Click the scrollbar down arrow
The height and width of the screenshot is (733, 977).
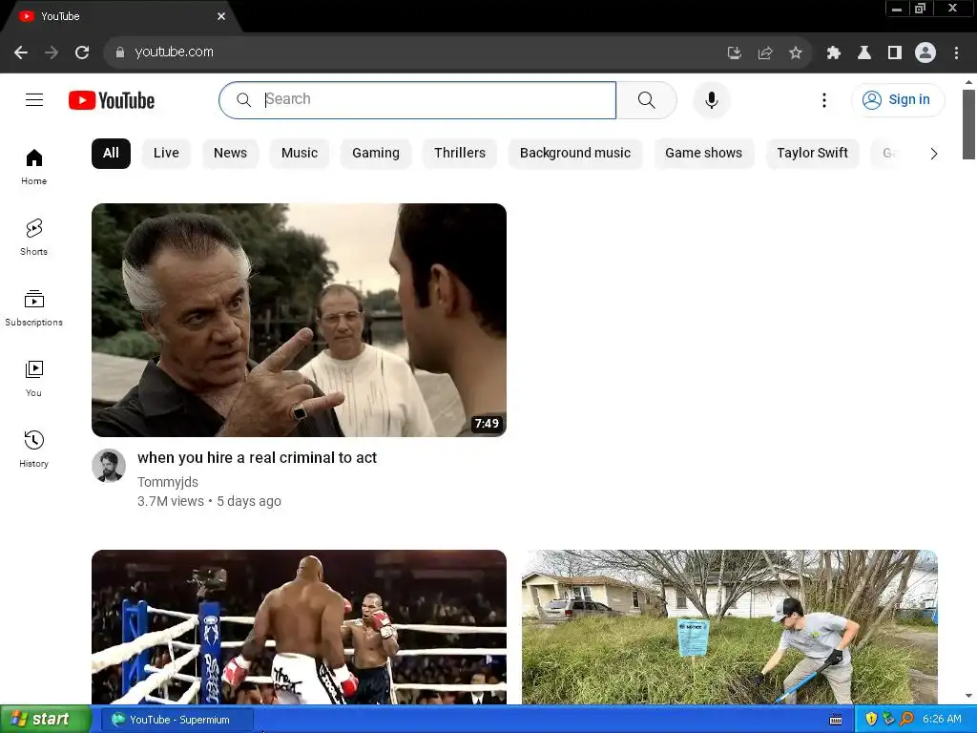tap(968, 696)
